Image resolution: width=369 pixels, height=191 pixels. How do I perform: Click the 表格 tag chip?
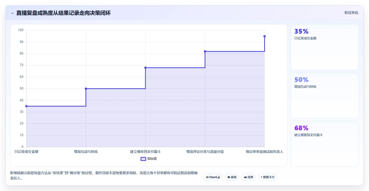coord(232,177)
